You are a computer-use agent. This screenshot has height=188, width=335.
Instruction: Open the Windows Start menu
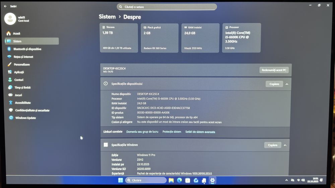point(121,180)
